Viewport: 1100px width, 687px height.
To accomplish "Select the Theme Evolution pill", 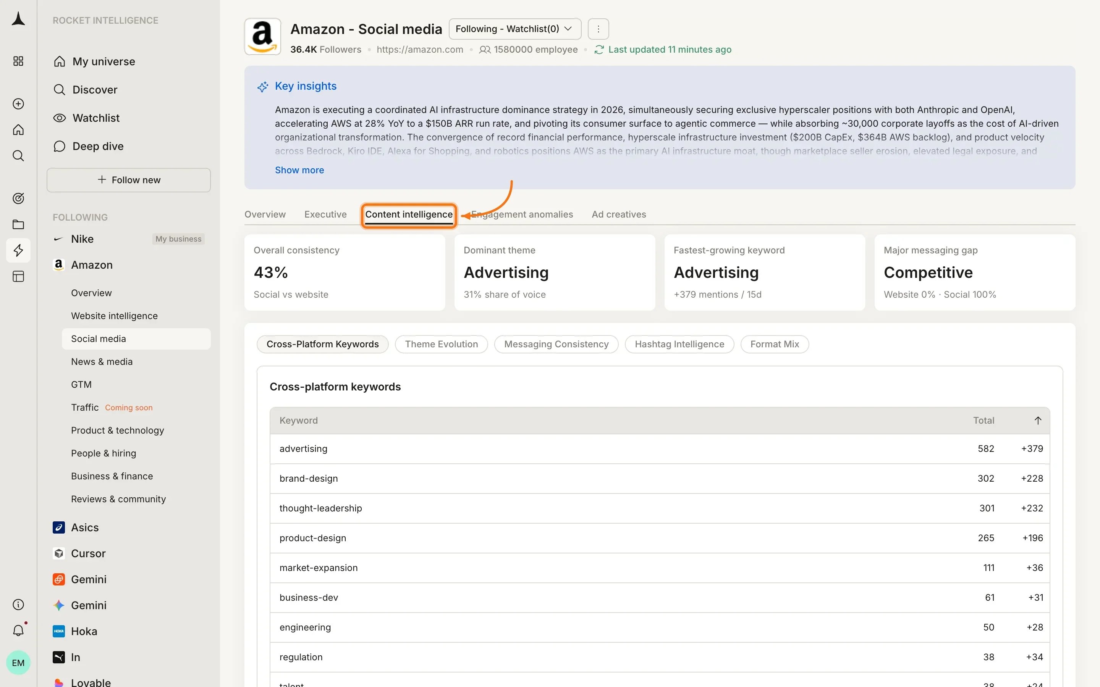I will [x=442, y=344].
